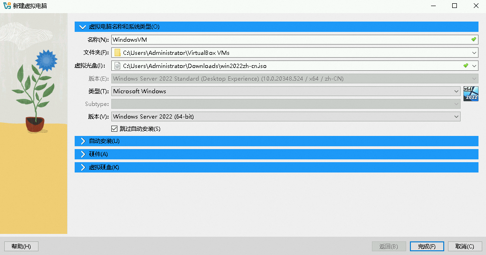Screen dimensions: 486x255
Task: Click the 取消(C) button
Action: point(464,247)
